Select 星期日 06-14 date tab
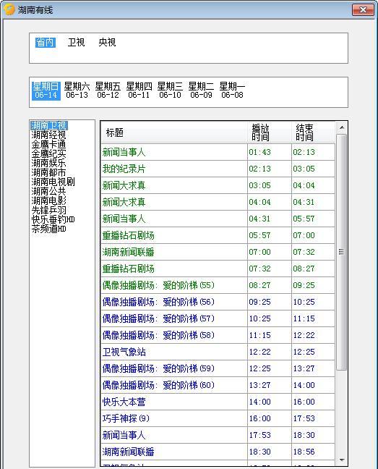The image size is (378, 469). tap(46, 90)
